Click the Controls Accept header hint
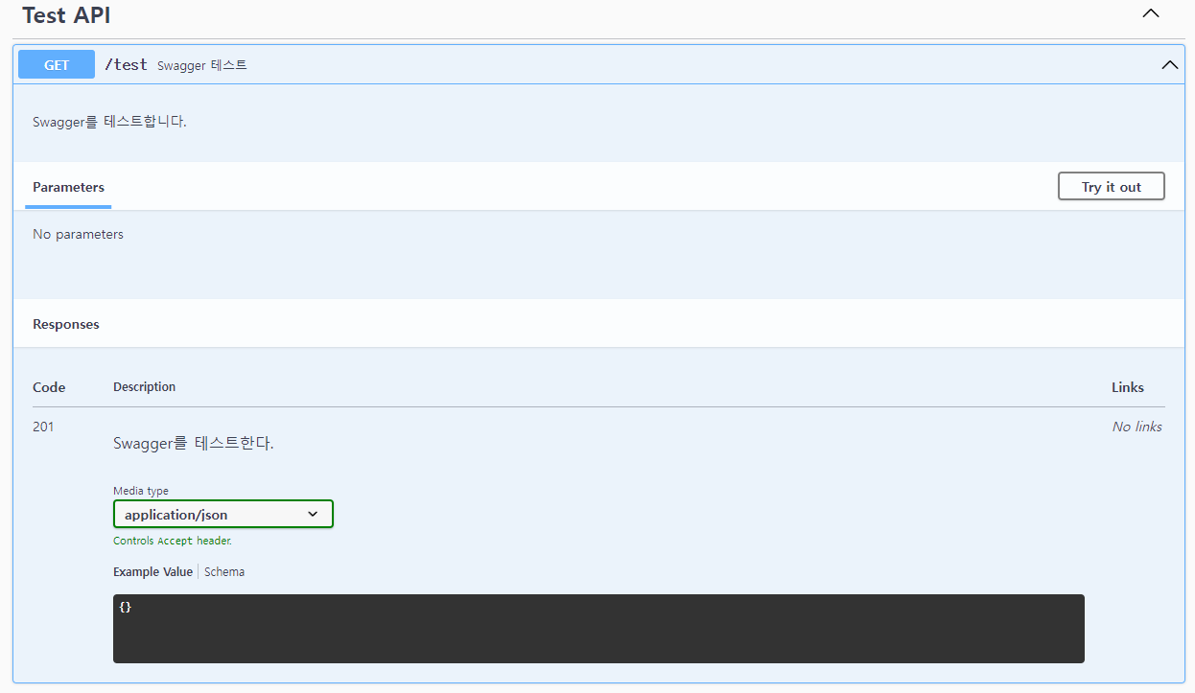 pyautogui.click(x=173, y=541)
